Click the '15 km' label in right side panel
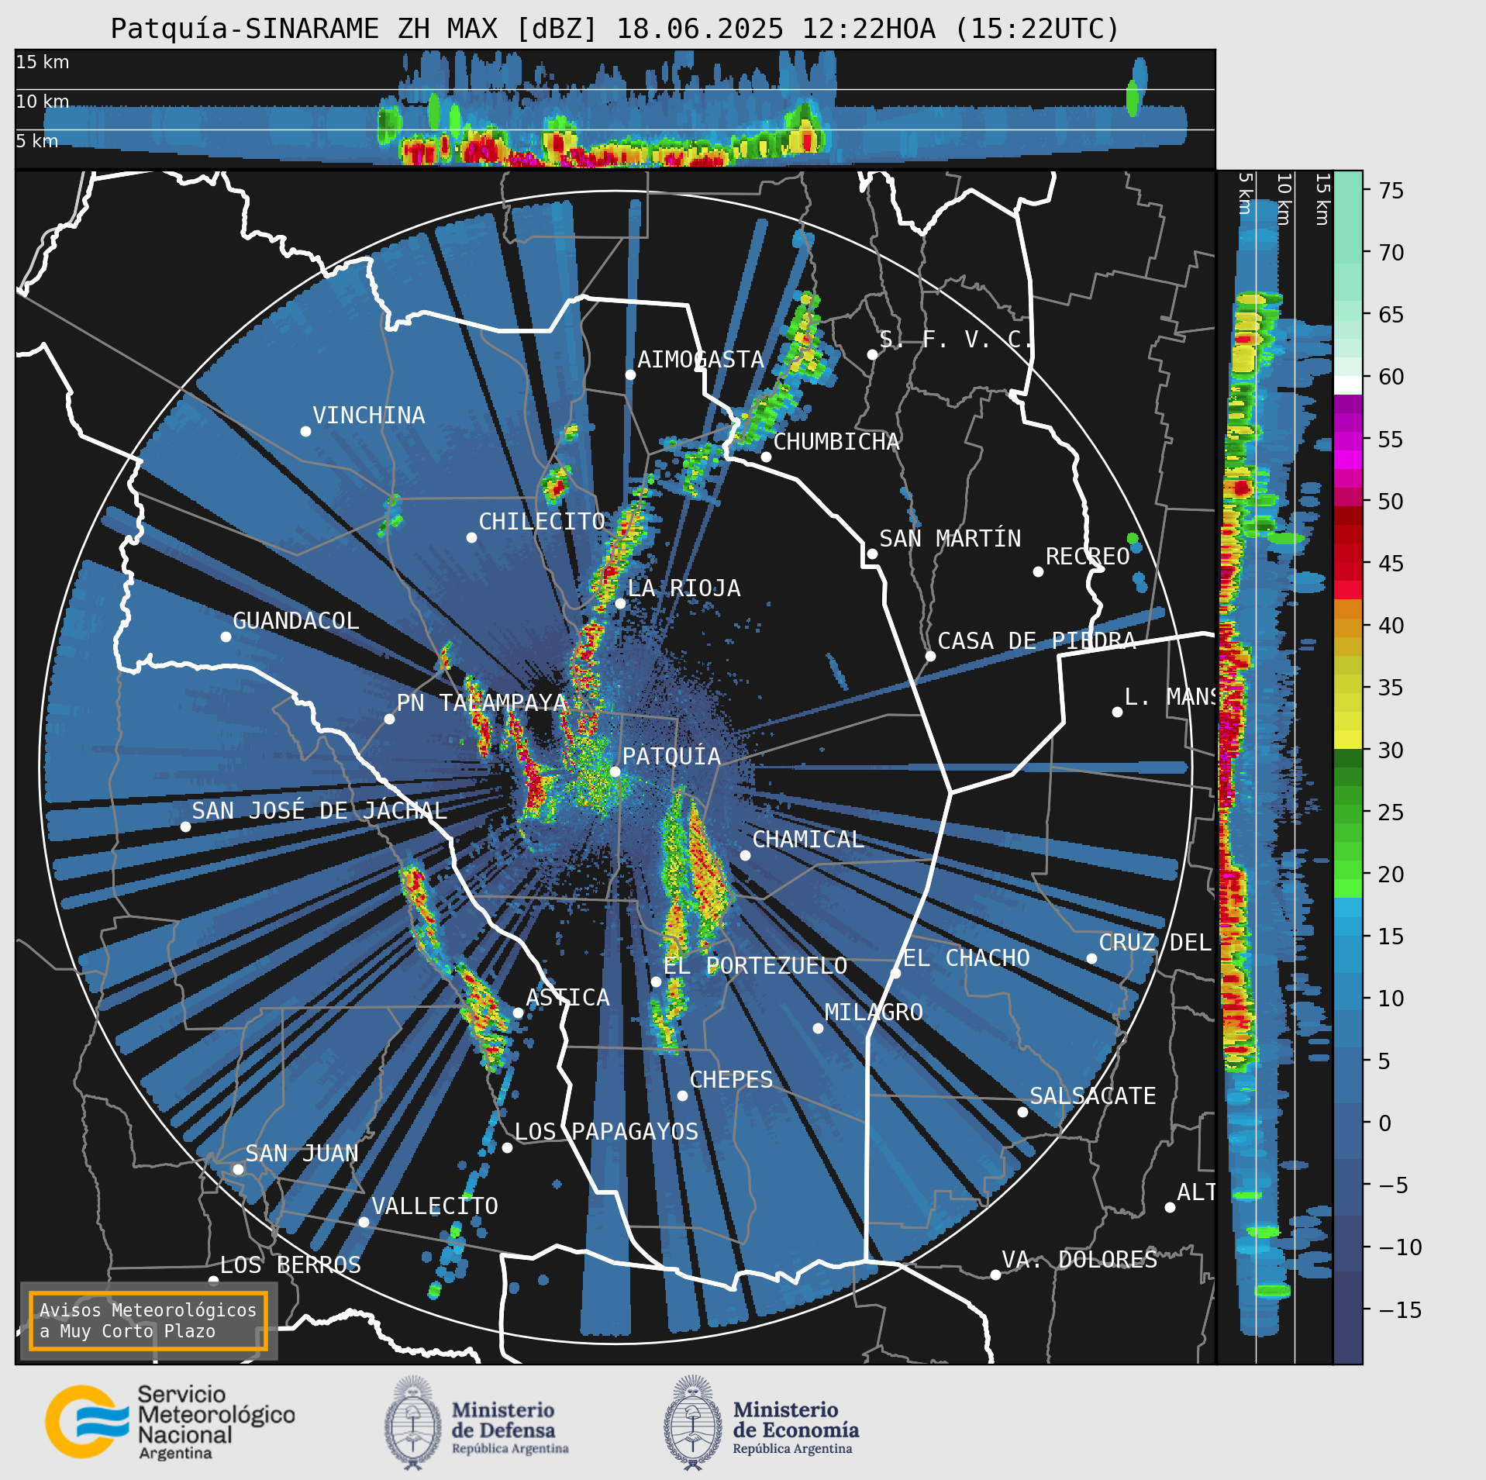1486x1480 pixels. pyautogui.click(x=1322, y=199)
